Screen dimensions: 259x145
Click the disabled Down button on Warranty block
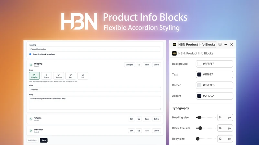pos(147,131)
